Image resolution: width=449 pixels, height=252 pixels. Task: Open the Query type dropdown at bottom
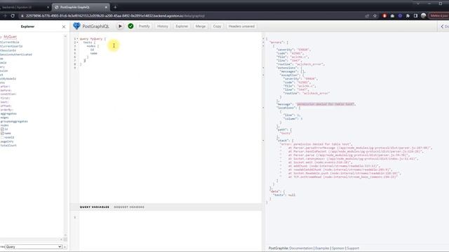point(34,246)
